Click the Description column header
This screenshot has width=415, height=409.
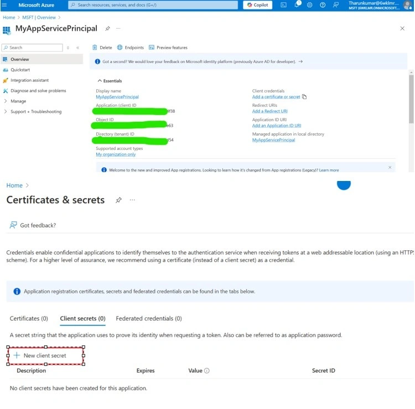[x=31, y=370]
